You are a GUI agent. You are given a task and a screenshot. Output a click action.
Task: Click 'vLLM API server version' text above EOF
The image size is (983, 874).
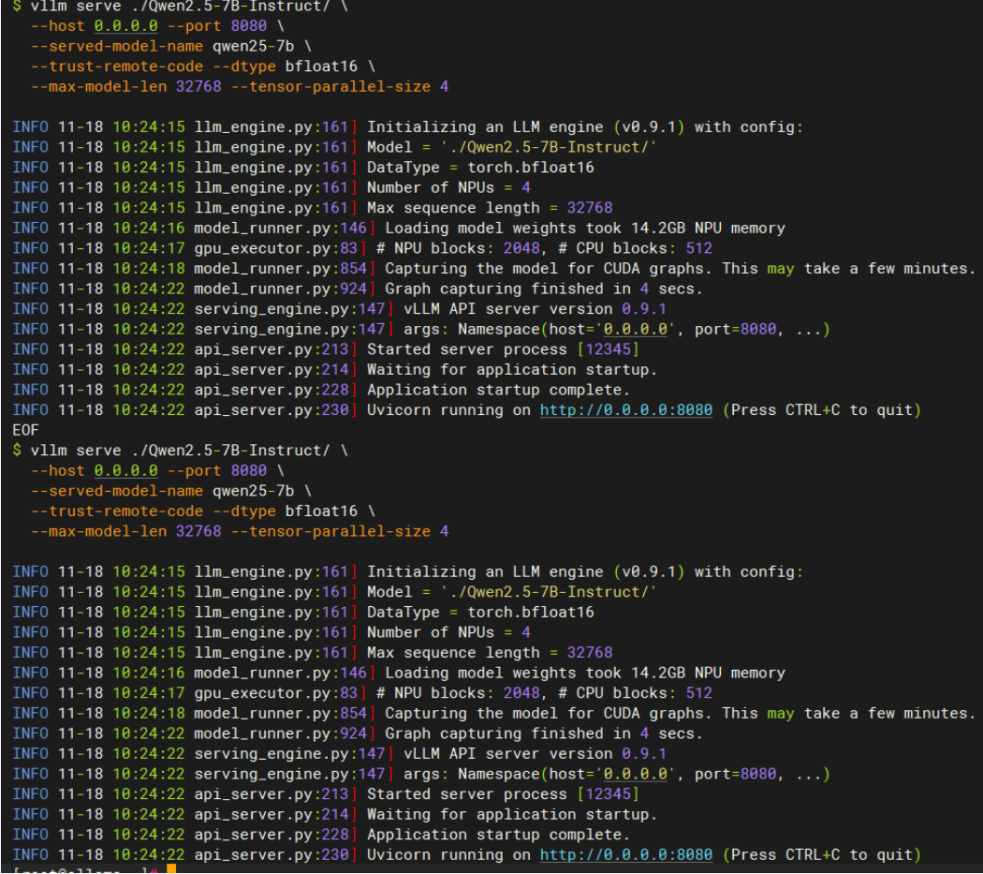[507, 309]
